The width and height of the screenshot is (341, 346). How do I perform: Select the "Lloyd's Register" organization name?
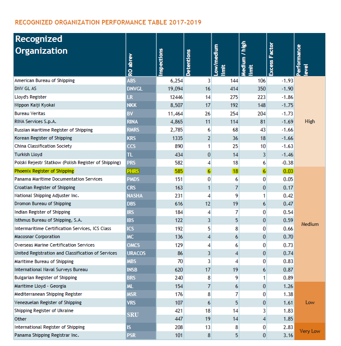coord(30,97)
